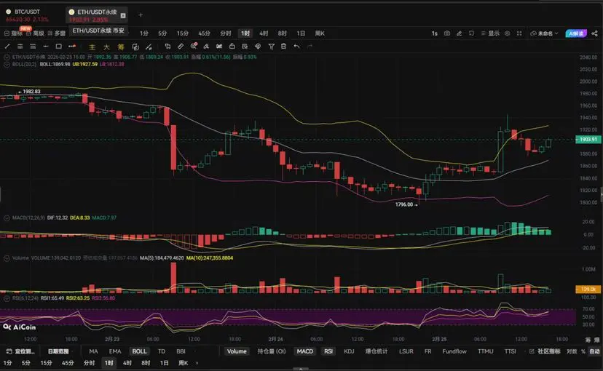Open chart settings gear icon
This screenshot has width=603, height=371.
[508, 33]
